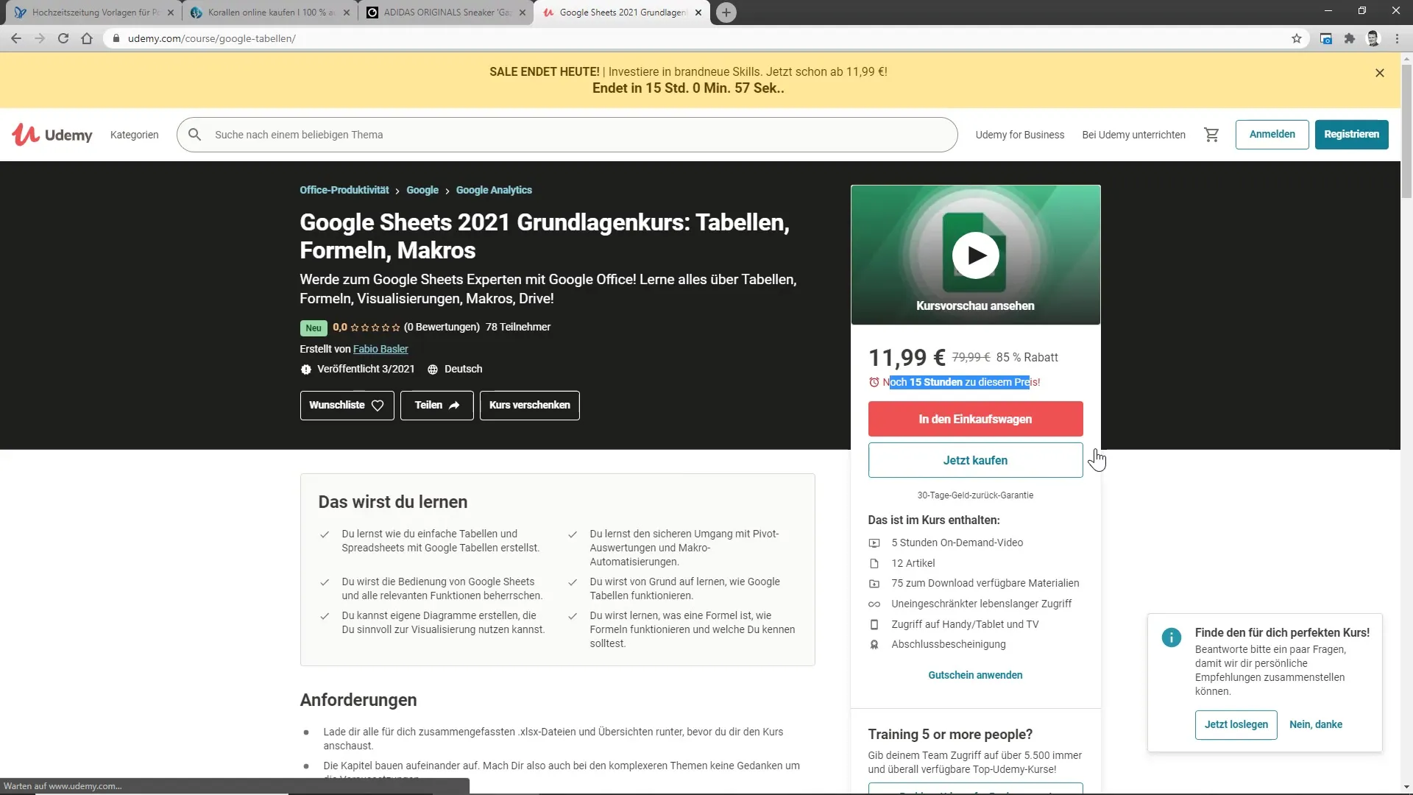Click the site lock icon in address bar
Viewport: 1413px width, 795px height.
click(x=116, y=38)
